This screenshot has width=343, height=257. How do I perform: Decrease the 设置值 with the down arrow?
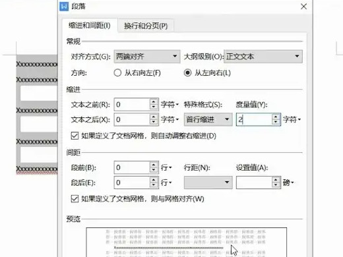pyautogui.click(x=276, y=186)
